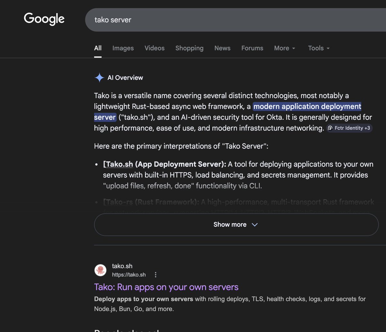This screenshot has width=386, height=332.
Task: Click the AI Overview sparkle icon
Action: (x=99, y=78)
